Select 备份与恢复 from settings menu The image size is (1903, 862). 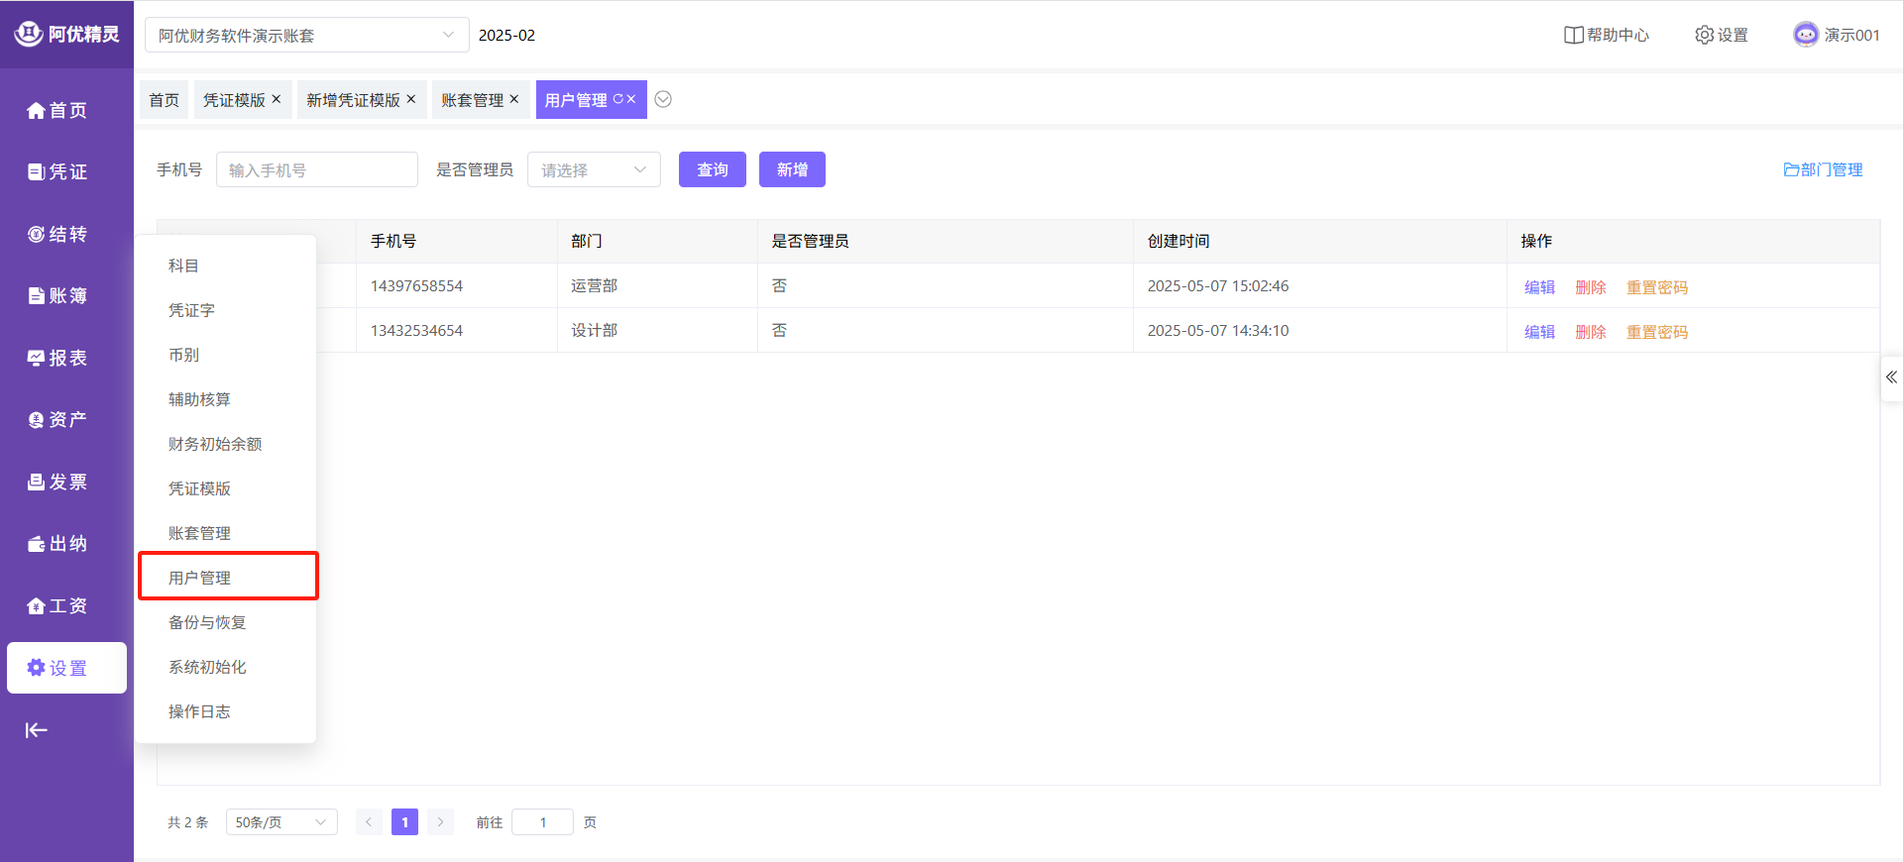coord(207,622)
